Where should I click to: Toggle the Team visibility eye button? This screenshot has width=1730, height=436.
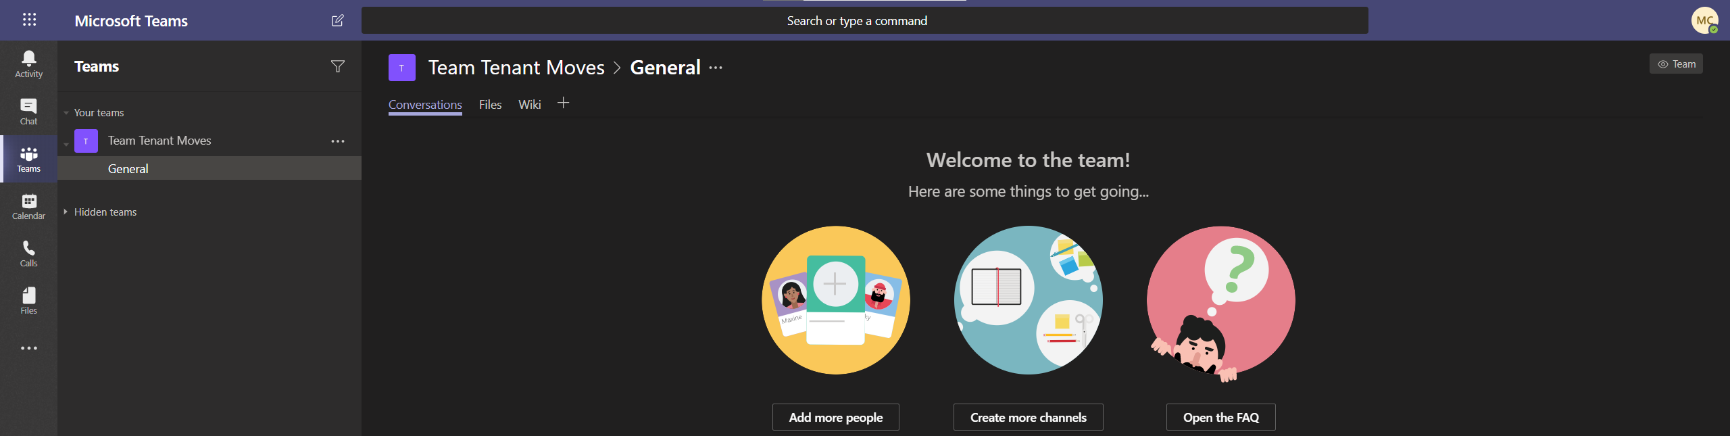click(x=1675, y=64)
